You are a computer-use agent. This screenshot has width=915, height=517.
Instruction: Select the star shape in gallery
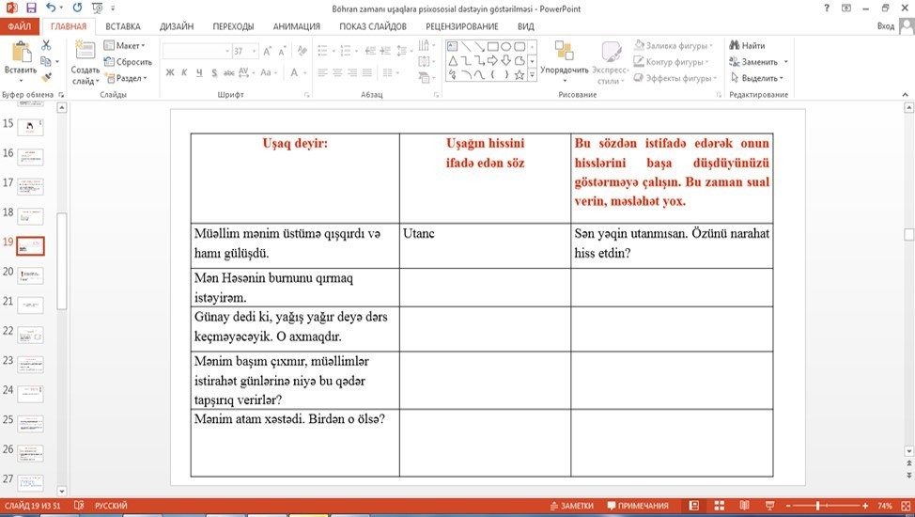(x=519, y=75)
